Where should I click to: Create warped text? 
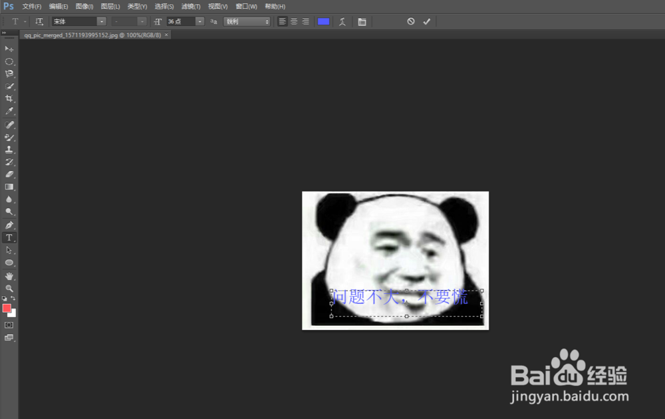(342, 22)
